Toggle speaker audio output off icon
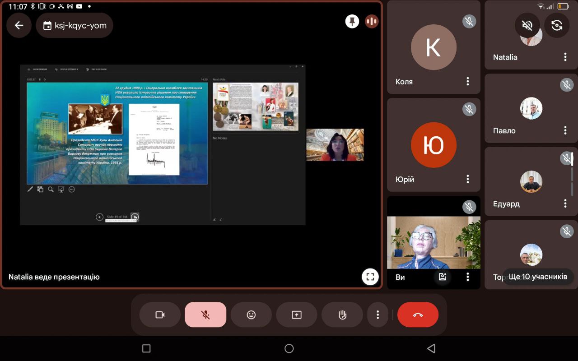 (x=527, y=25)
